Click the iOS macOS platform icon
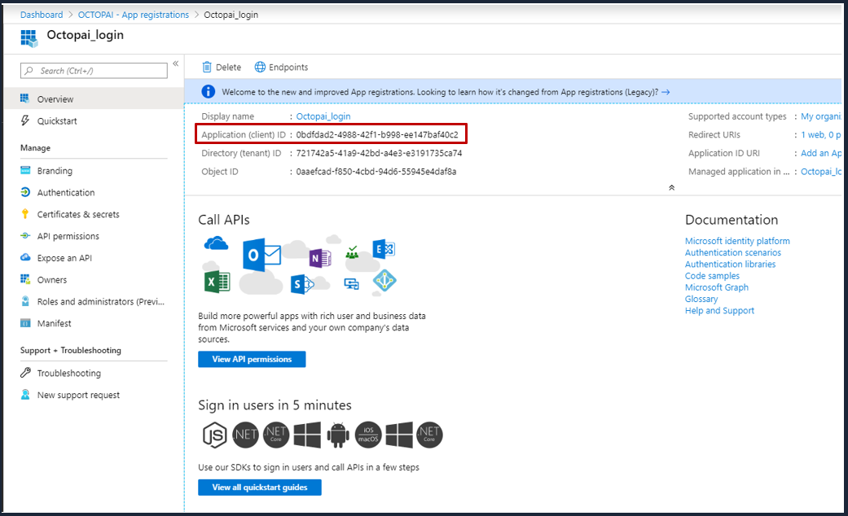Viewport: 848px width, 516px height. click(x=368, y=435)
